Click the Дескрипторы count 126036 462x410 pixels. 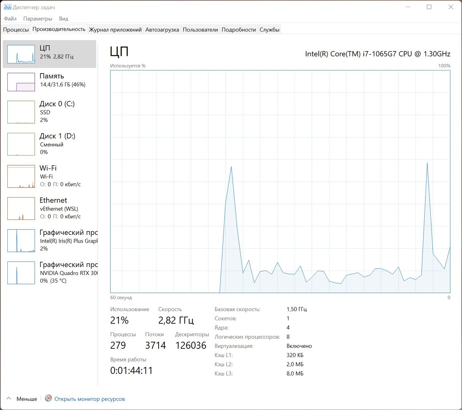click(191, 345)
